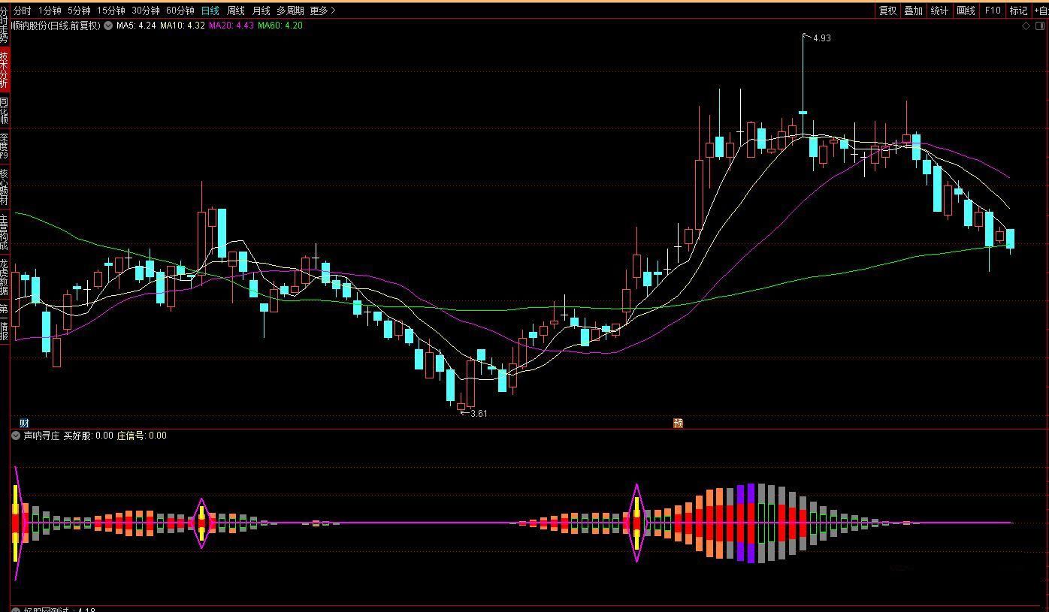Screen dimensions: 1049x612
Task: Click the 财 financial marker on the chart
Action: 24,424
